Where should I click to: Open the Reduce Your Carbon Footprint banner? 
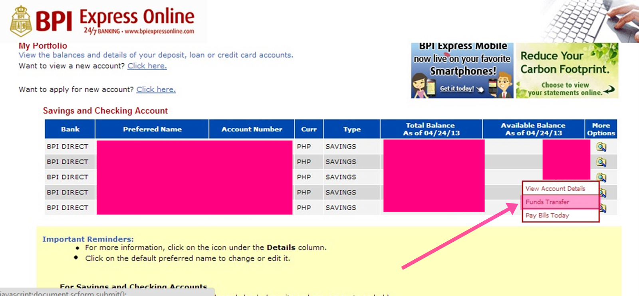click(567, 71)
